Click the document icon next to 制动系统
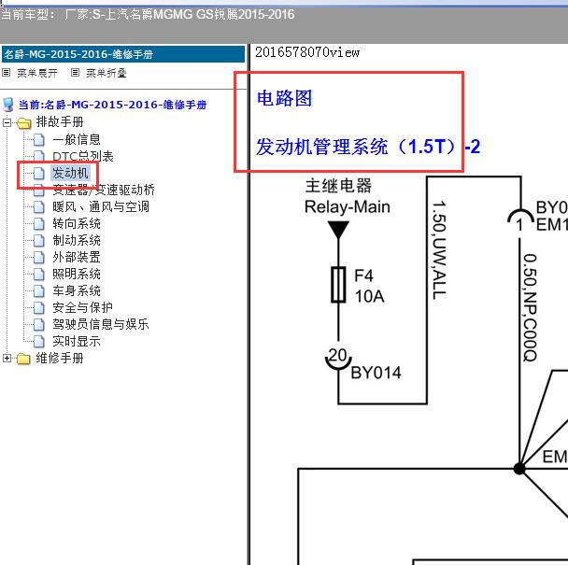 tap(38, 241)
